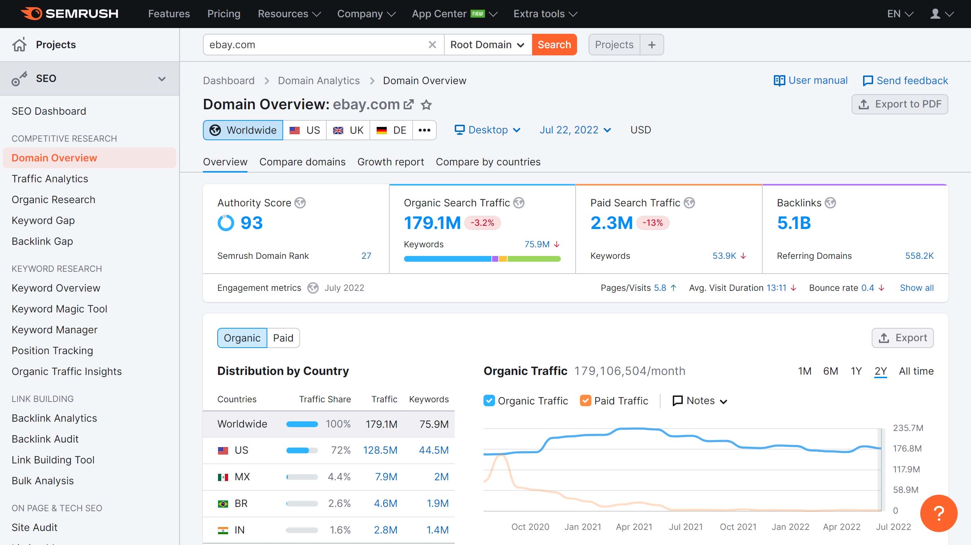Open the orange help question mark bubble
The height and width of the screenshot is (545, 971).
point(938,513)
